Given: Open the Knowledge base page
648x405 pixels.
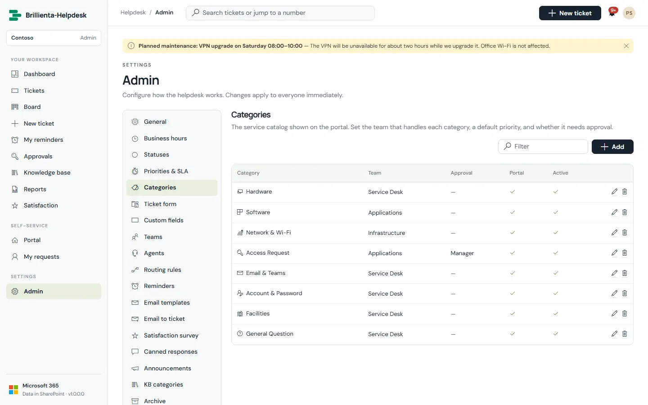Looking at the screenshot, I should (x=54, y=173).
